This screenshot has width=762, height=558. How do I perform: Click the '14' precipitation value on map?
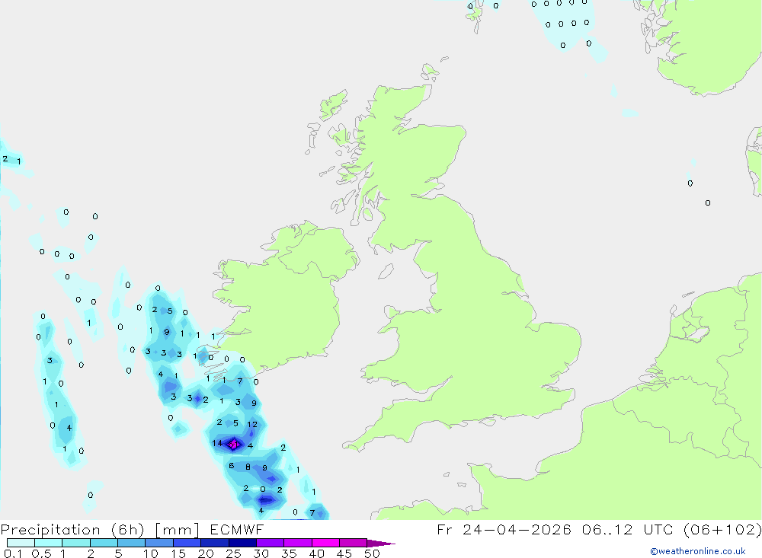click(217, 443)
